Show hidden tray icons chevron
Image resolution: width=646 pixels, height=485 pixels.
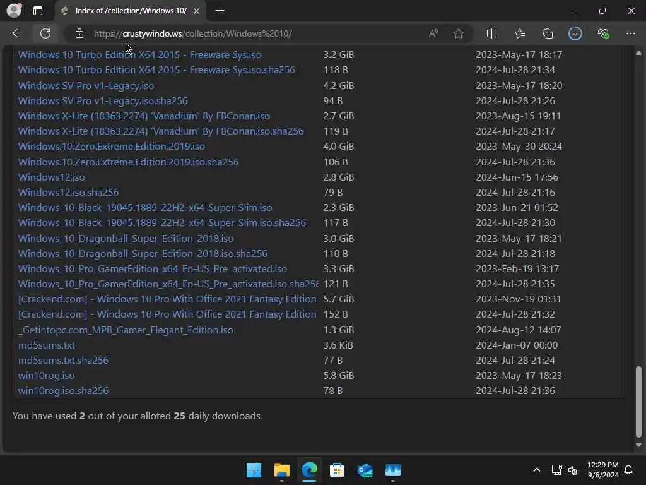click(536, 470)
